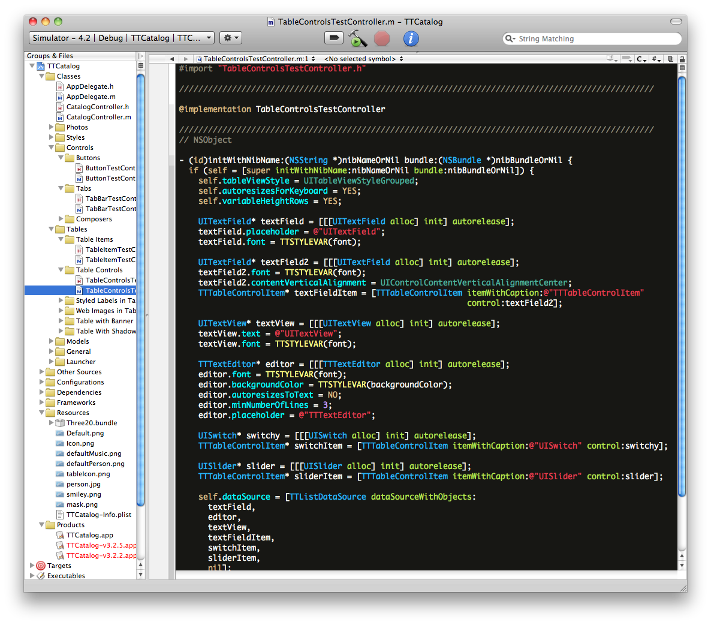Select Default.png in Resources
Screen dimensions: 711x625
pos(85,433)
